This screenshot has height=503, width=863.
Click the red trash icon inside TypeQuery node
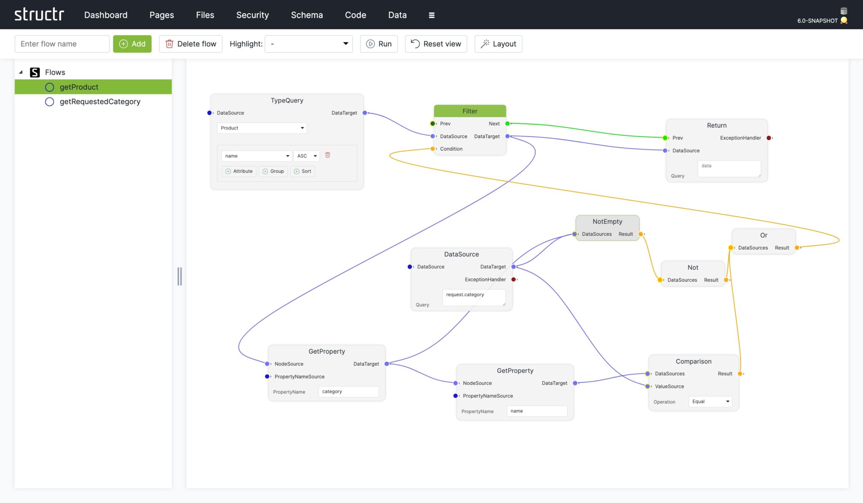(x=328, y=156)
